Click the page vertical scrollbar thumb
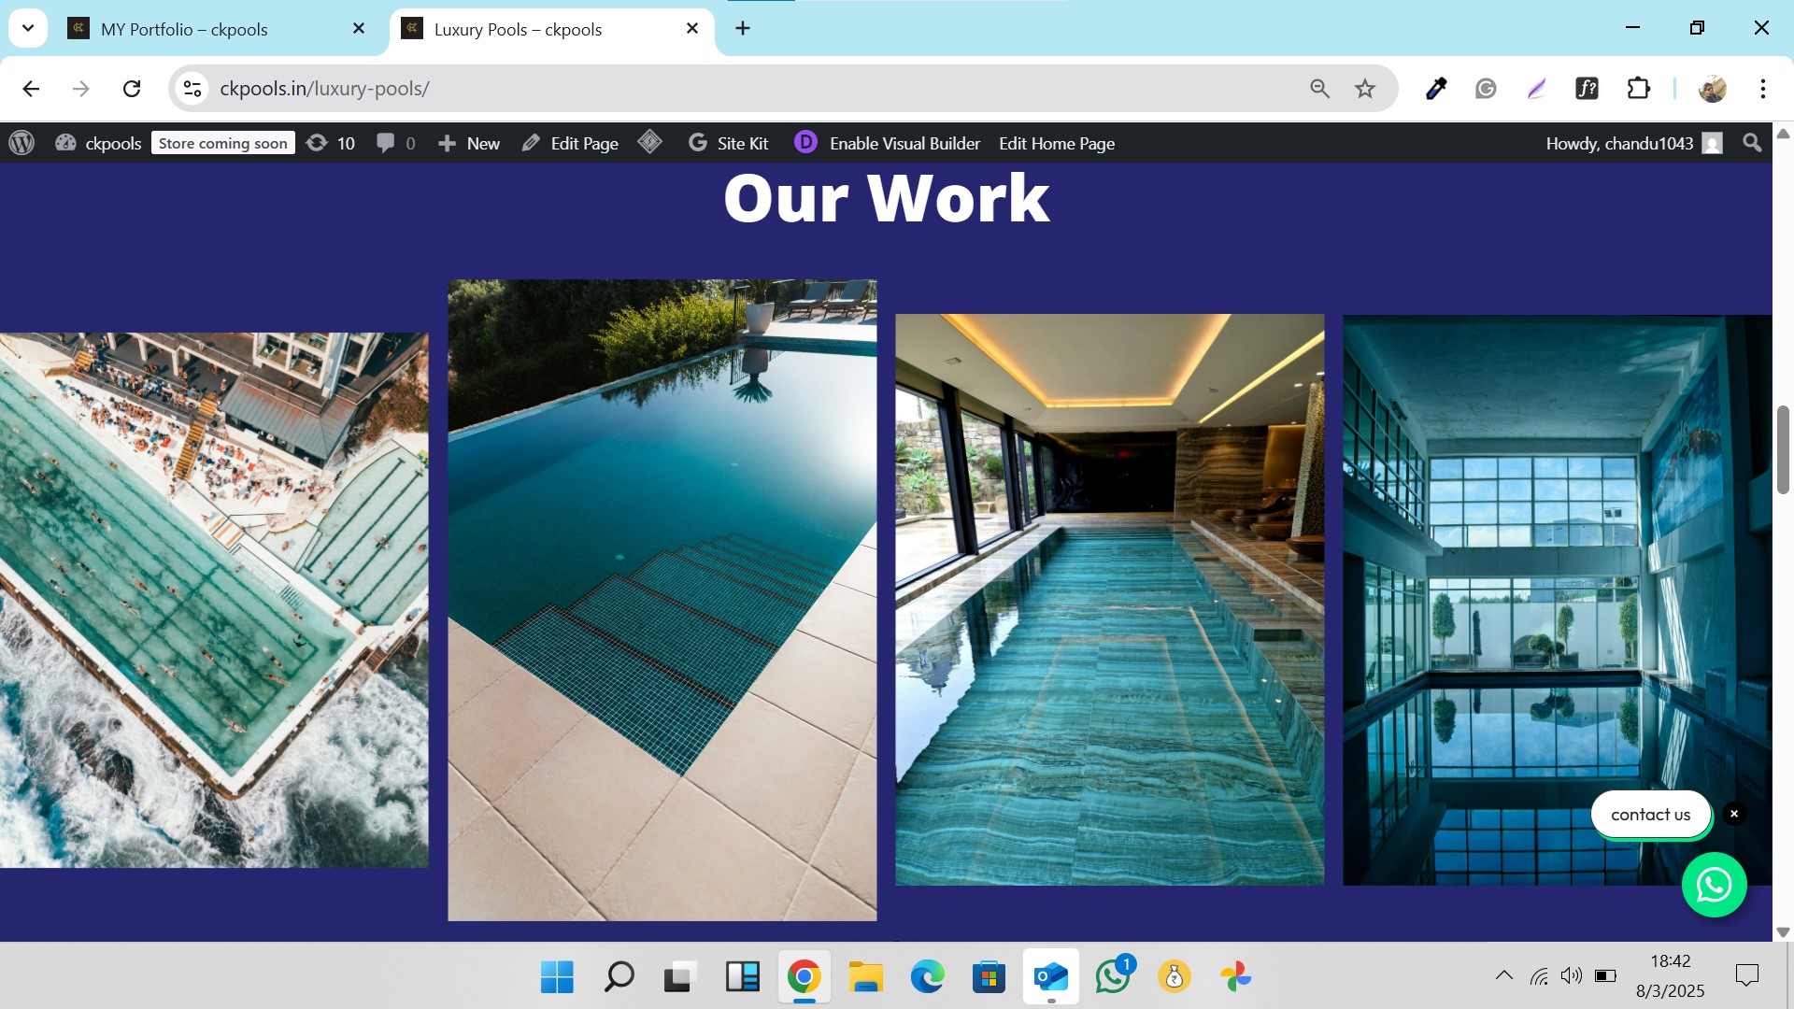The width and height of the screenshot is (1794, 1009). point(1783,449)
